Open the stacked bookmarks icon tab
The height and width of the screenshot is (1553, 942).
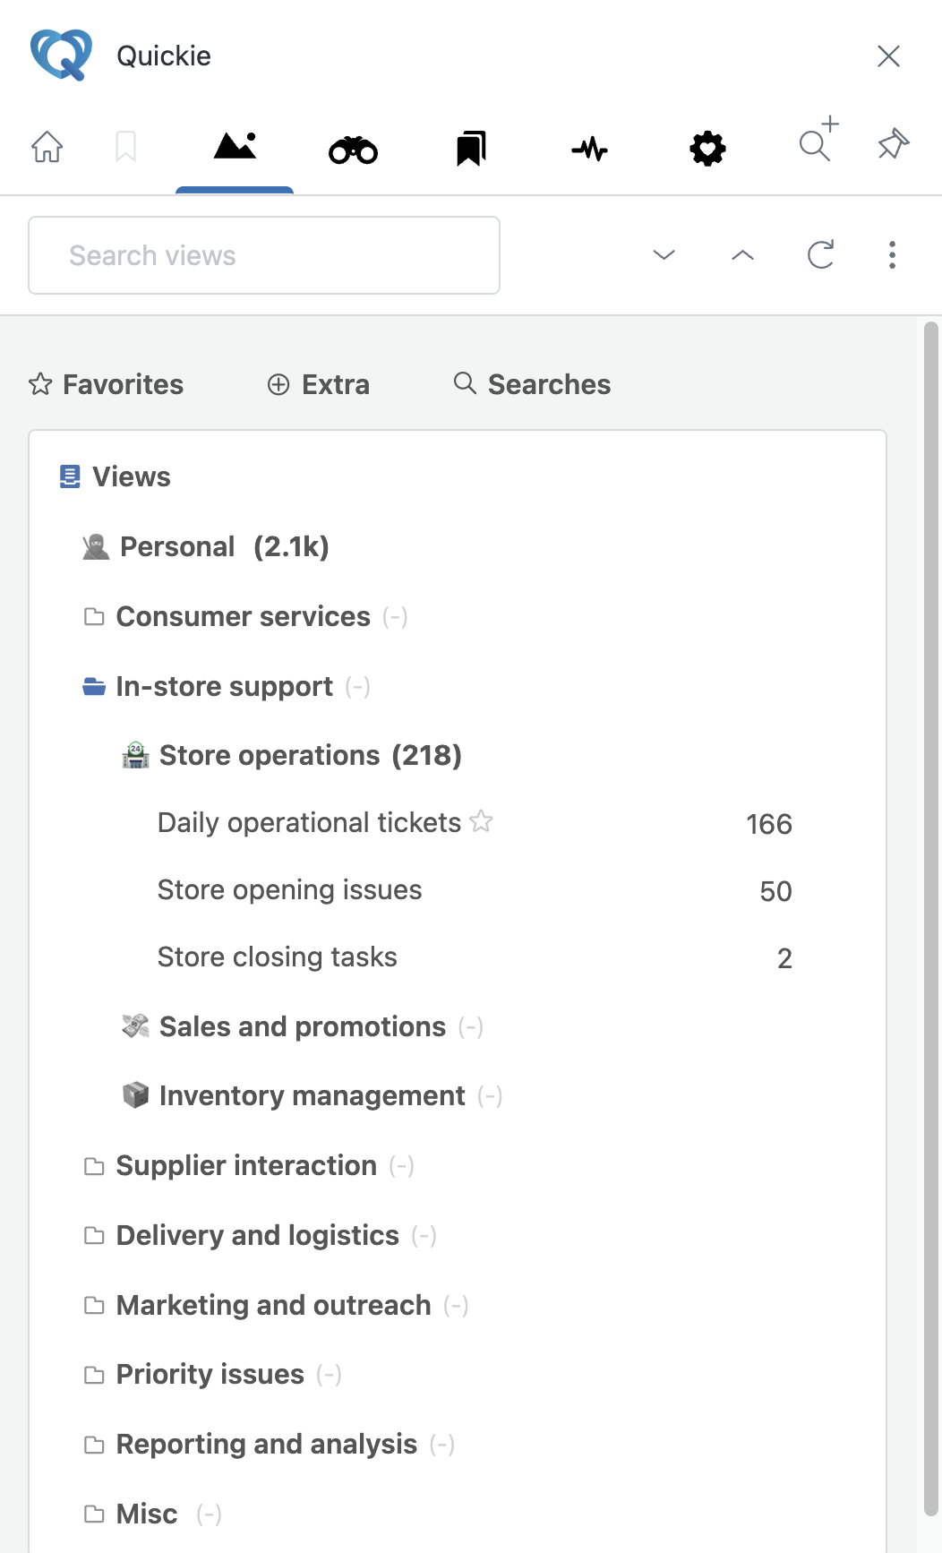471,148
